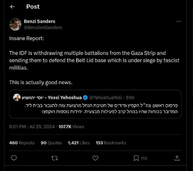Viewport: 193px width, 171px height.
Task: Click the Benzi Sanders display name
Action: 39,21
